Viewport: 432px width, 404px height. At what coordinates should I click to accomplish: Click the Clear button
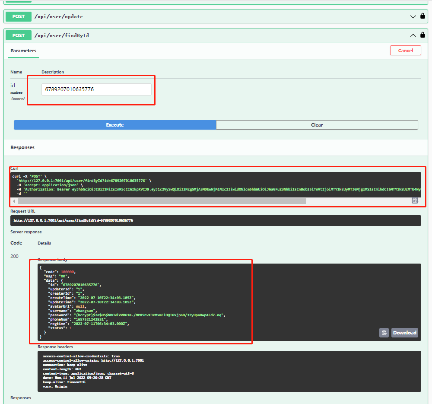coord(317,125)
